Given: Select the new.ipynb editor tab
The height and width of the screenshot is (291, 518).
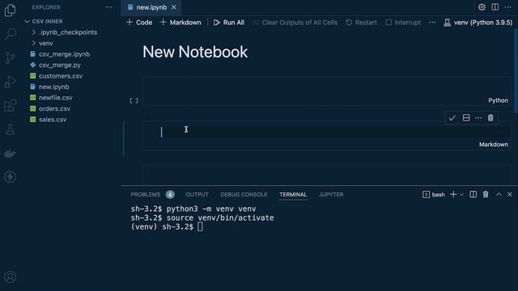Looking at the screenshot, I should point(151,7).
